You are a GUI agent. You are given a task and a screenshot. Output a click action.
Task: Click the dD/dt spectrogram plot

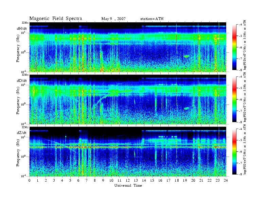pos(128,99)
